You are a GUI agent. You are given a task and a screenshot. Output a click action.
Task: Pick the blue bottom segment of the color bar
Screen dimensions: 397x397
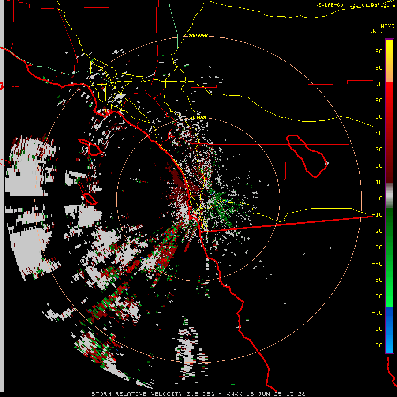point(390,330)
